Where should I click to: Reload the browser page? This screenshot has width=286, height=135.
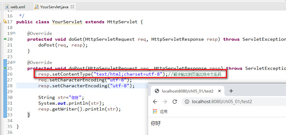click(175, 101)
